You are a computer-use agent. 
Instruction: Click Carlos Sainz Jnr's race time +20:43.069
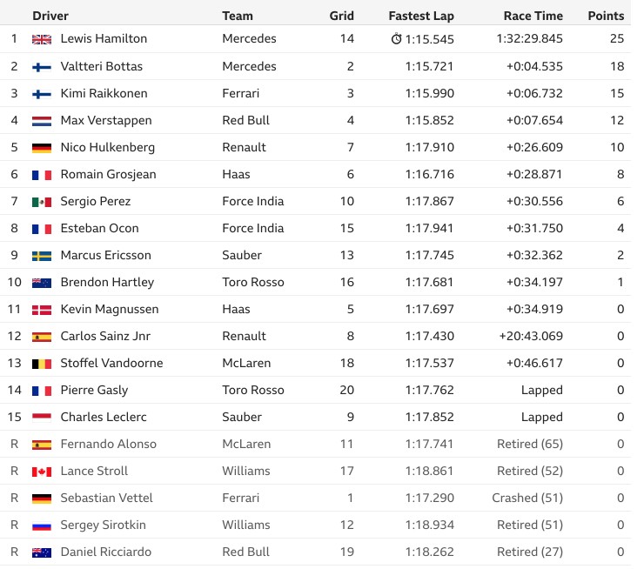pos(531,336)
